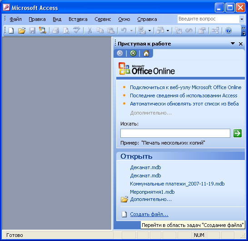Click the OfficeLinks Word merge icon
Screen dimensions: 248x241
tap(142, 30)
